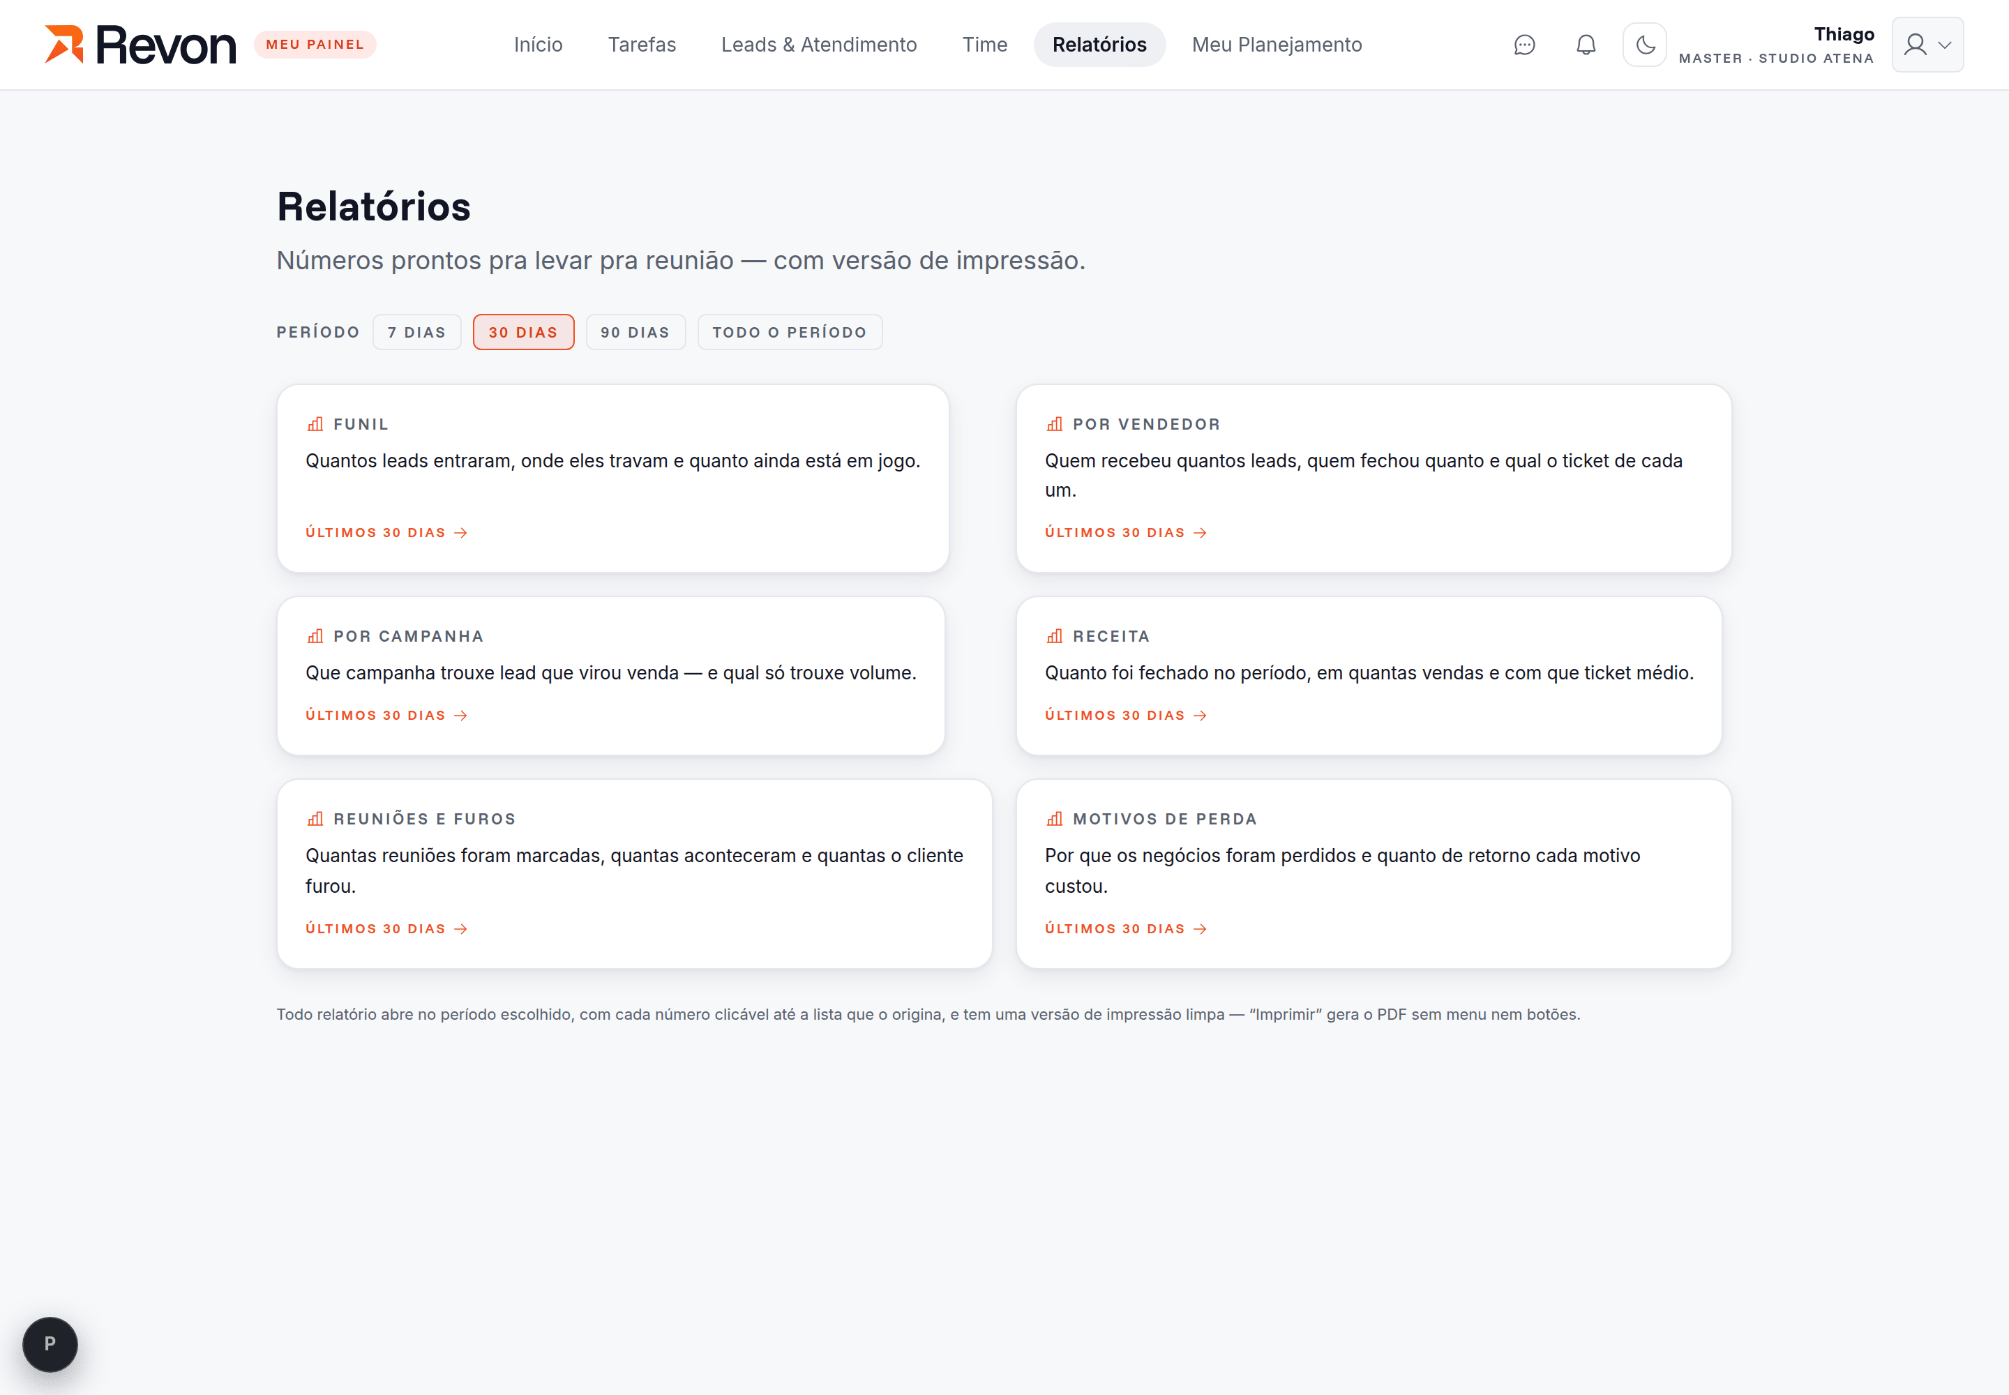Toggle dark mode with moon icon
This screenshot has width=2009, height=1395.
coord(1646,45)
